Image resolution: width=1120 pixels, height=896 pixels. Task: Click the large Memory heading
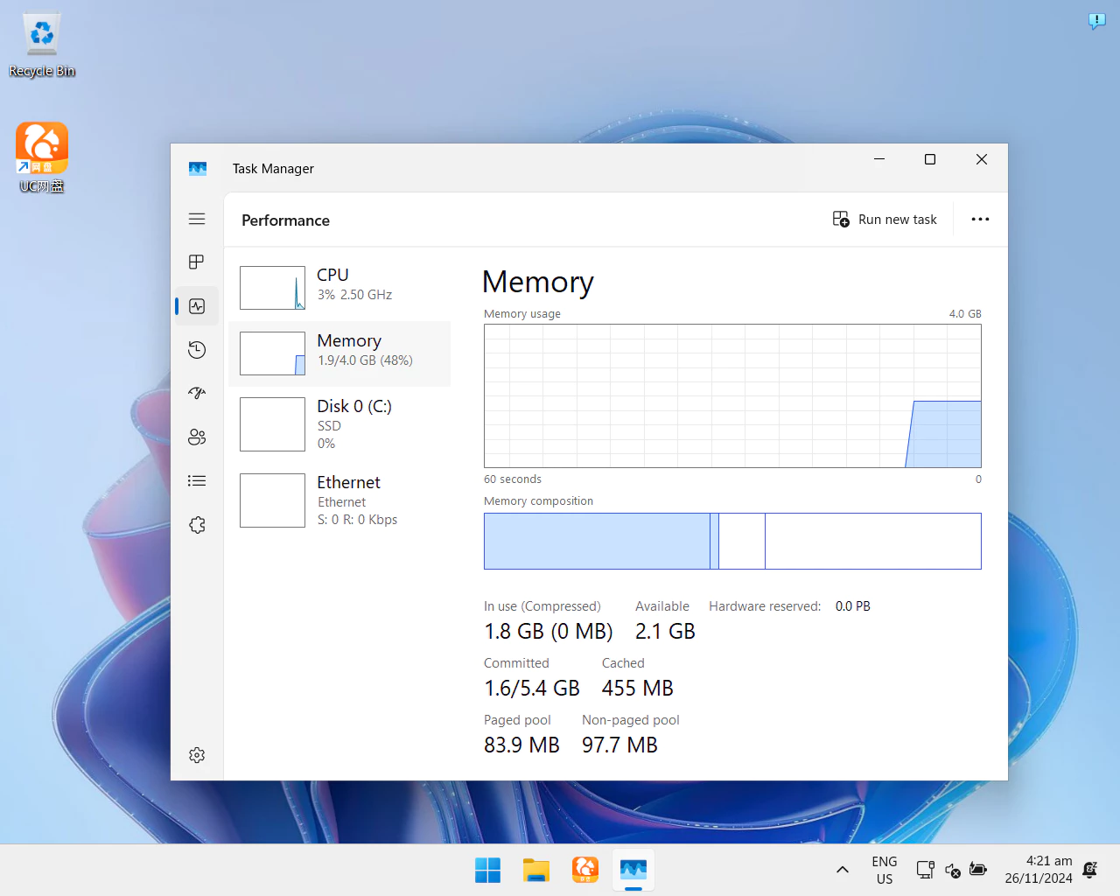538,282
